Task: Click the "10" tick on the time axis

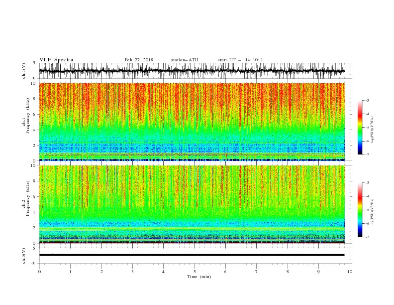Action: 350,272
